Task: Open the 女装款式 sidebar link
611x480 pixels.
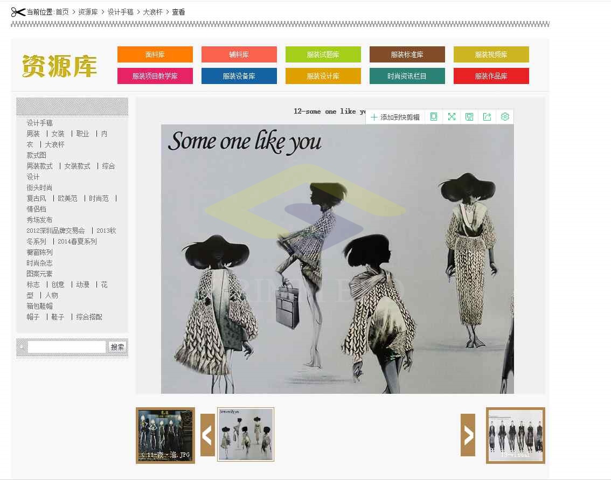Action: [77, 166]
